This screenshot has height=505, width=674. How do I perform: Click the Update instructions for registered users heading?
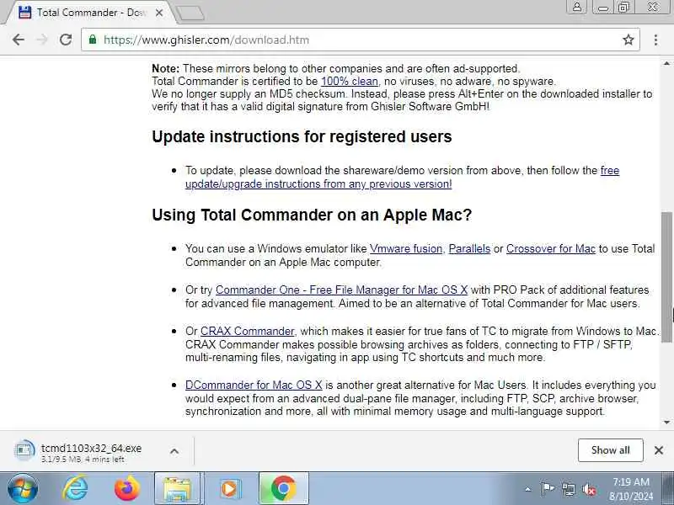302,137
